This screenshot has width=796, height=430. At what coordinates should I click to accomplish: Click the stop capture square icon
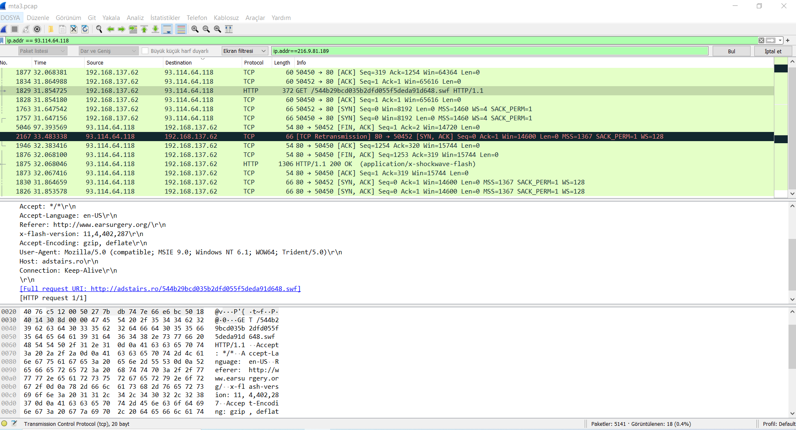(x=15, y=29)
